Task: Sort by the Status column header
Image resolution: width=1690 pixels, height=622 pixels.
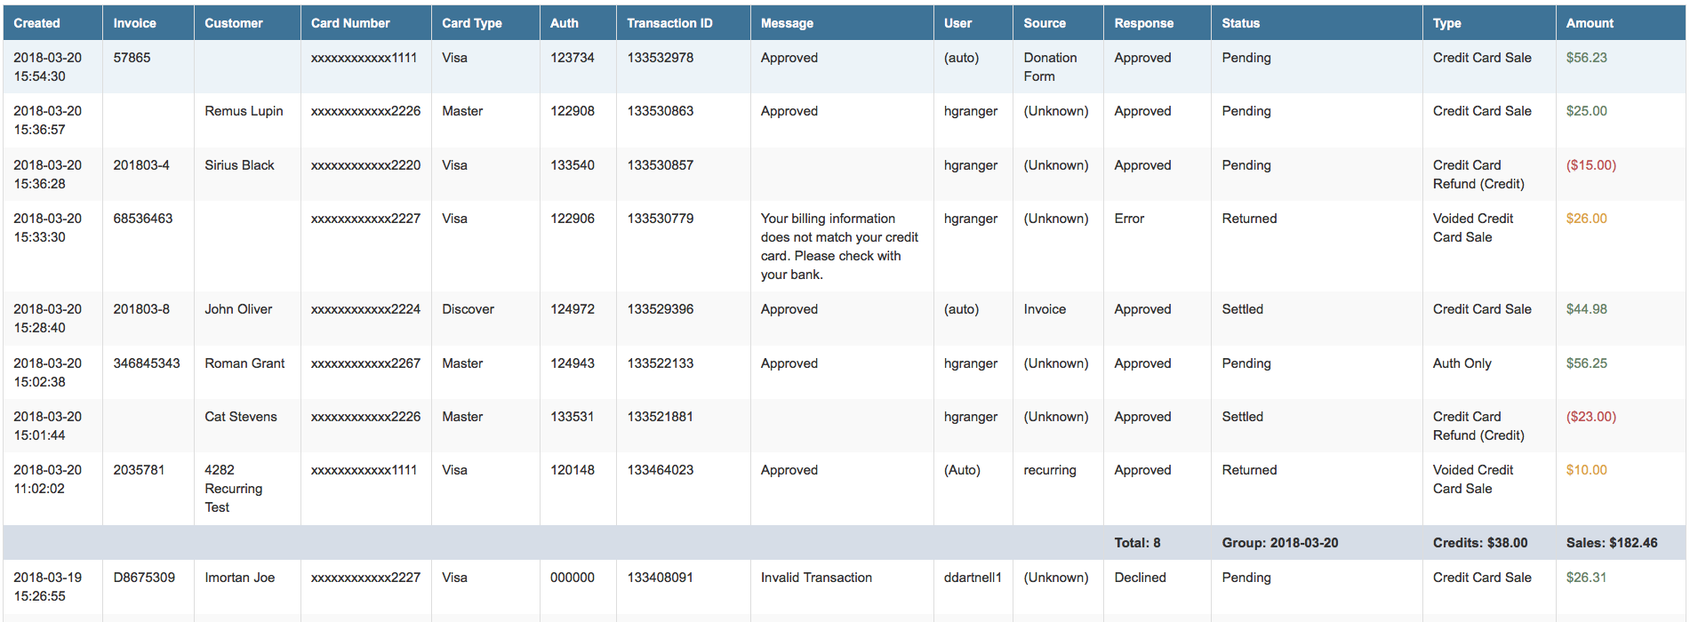Action: point(1240,23)
